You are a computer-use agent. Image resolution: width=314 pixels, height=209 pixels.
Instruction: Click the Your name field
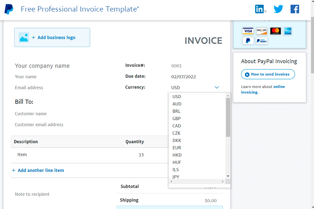click(26, 77)
